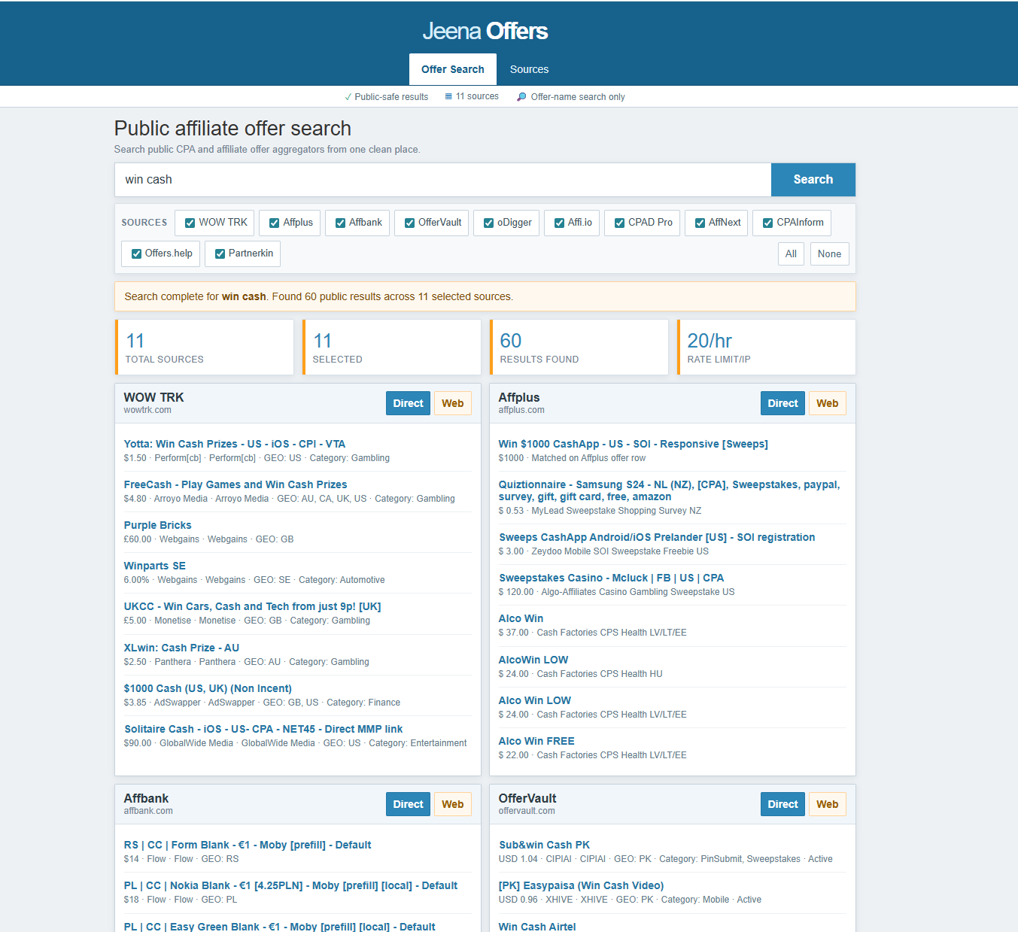Uncheck the Partnerkin source checkbox
This screenshot has height=932, width=1018.
(x=220, y=253)
